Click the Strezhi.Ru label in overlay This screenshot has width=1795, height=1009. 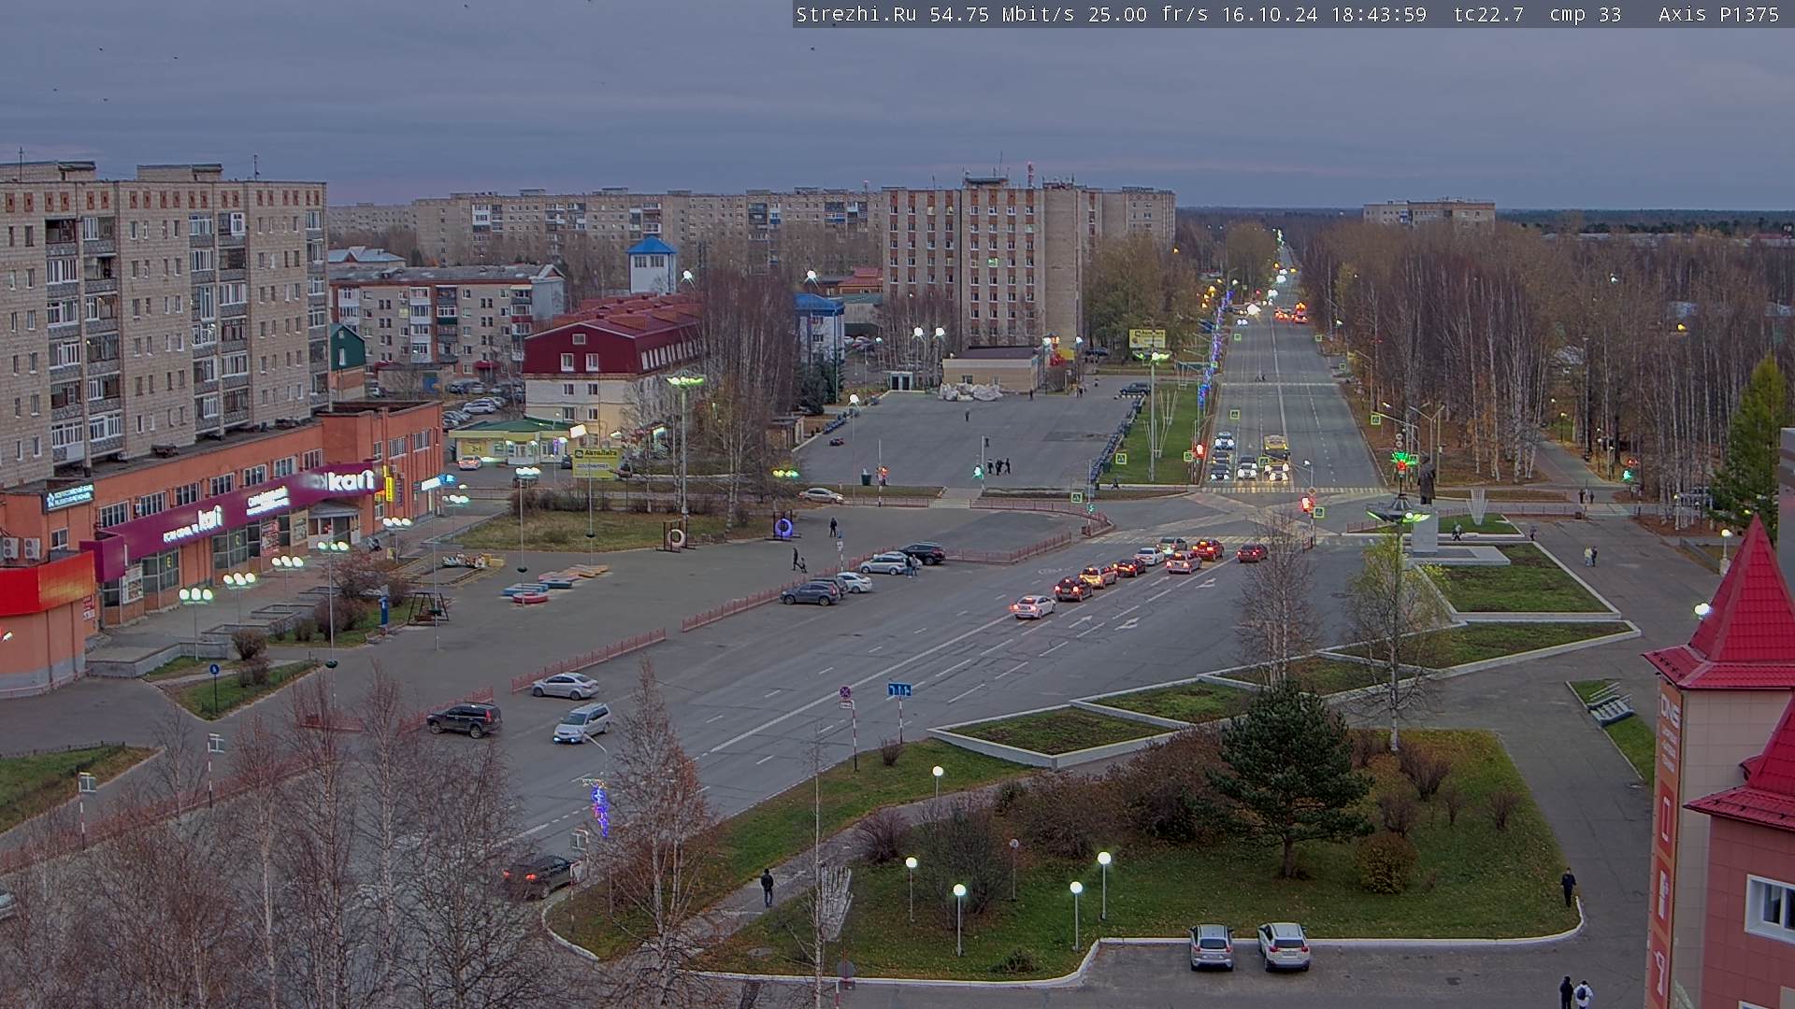pyautogui.click(x=855, y=14)
